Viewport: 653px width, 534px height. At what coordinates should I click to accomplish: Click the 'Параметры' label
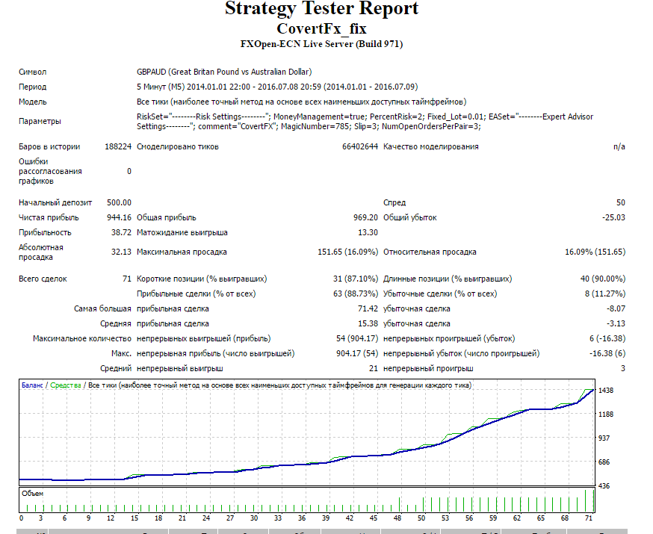pos(40,121)
